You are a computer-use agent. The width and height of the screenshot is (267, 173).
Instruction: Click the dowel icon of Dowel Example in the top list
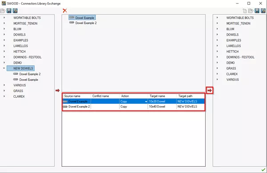pyautogui.click(x=72, y=17)
